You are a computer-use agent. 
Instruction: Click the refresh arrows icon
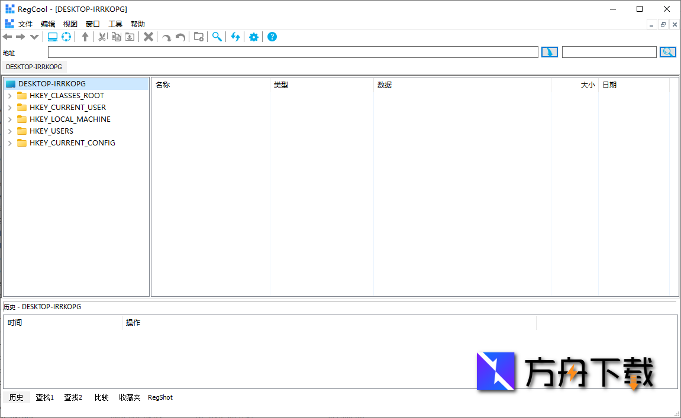tap(235, 37)
